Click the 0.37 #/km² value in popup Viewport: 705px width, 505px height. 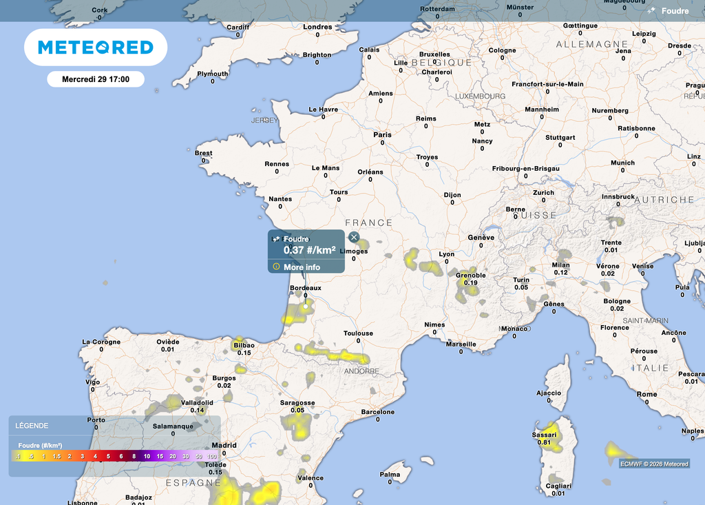point(309,250)
